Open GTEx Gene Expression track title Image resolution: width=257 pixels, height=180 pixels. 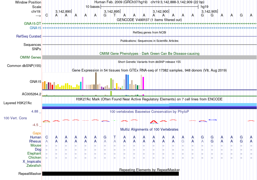(149, 70)
